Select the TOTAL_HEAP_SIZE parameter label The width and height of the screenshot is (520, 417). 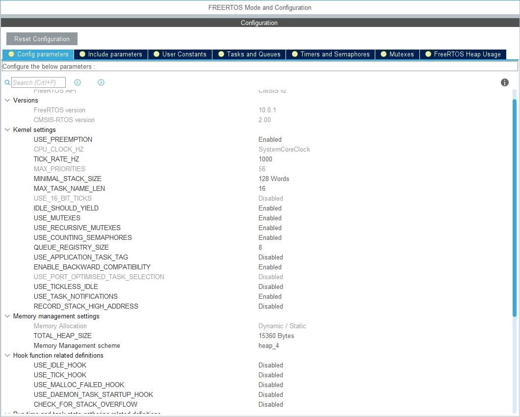(x=63, y=336)
